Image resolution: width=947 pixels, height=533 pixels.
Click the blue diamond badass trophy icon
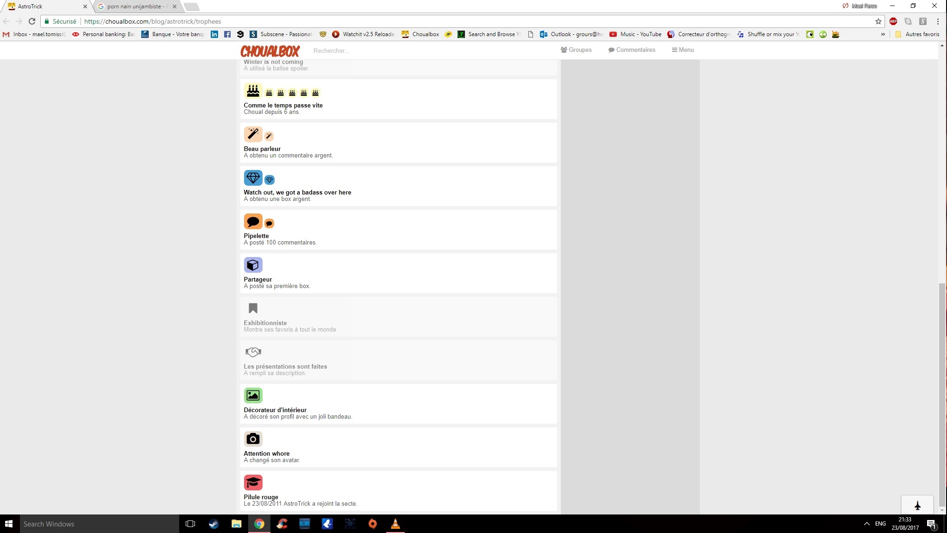coord(253,178)
